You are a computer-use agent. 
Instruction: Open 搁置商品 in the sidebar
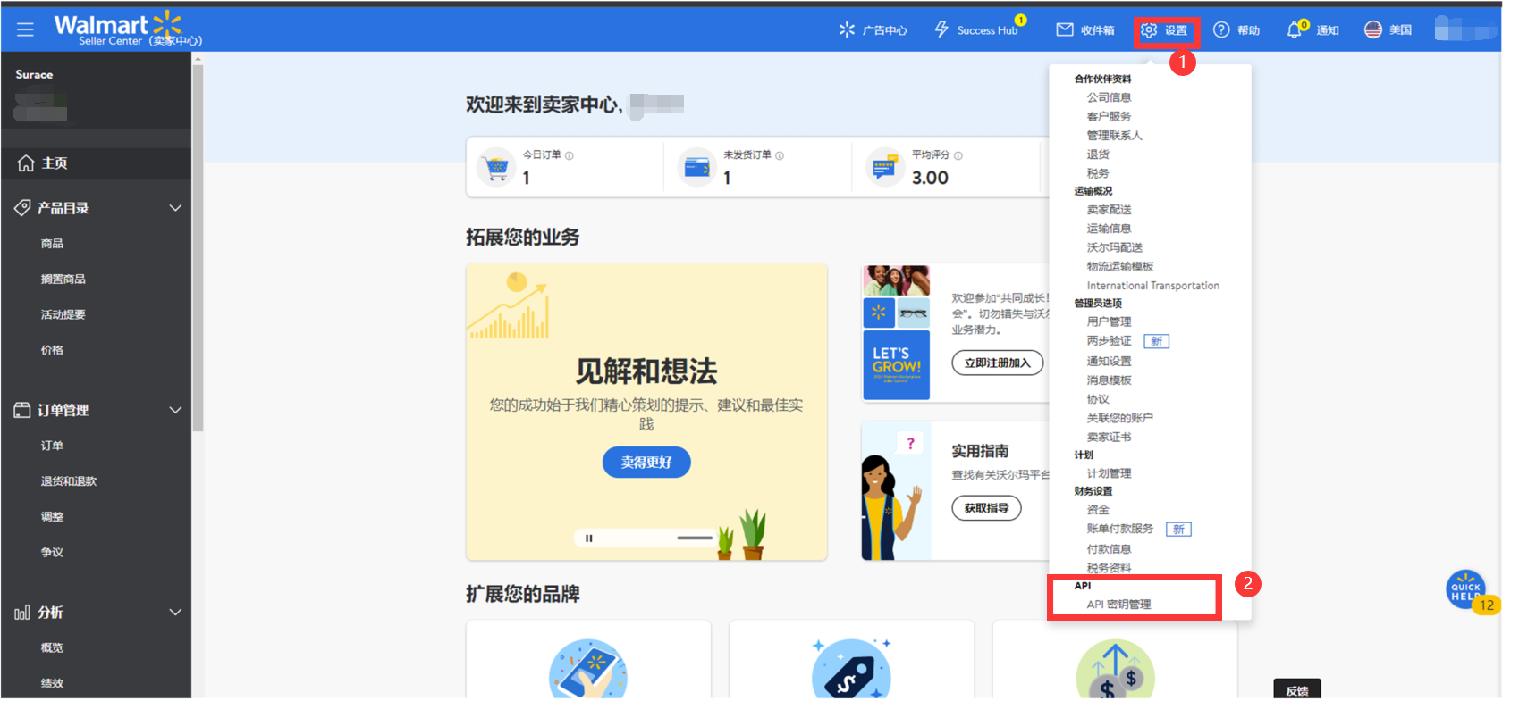tap(63, 280)
